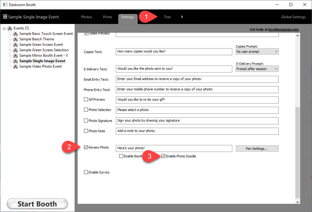The width and height of the screenshot is (312, 212).
Task: Select Sample Mirror Booth Event - V
Action: (44, 56)
